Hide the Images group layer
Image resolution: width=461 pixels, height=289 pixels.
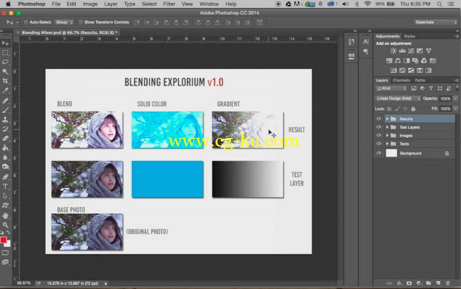[x=379, y=135]
